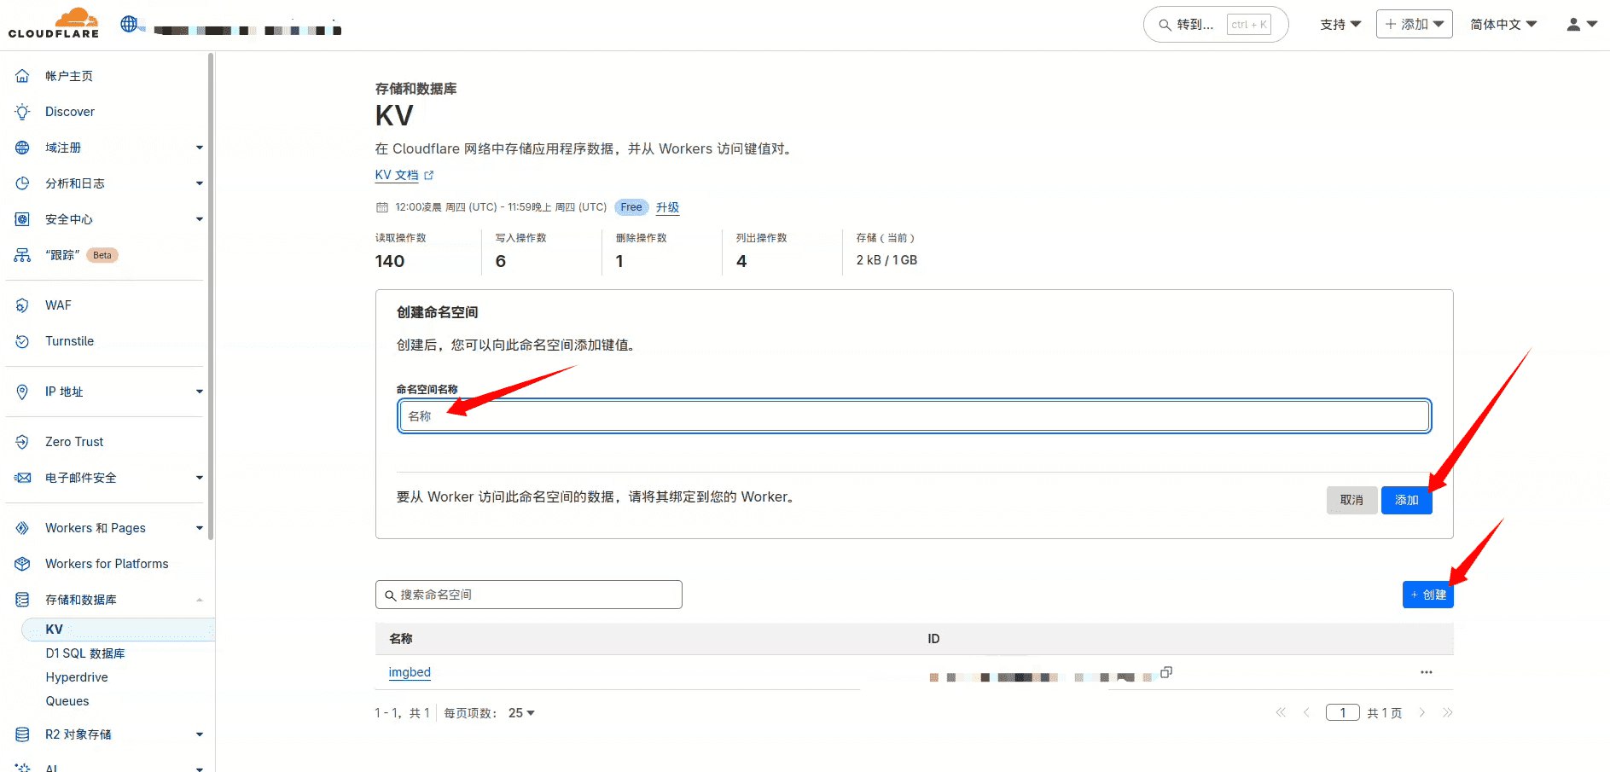This screenshot has width=1610, height=772.
Task: Focus the 命名空间名称 input field
Action: 914,416
